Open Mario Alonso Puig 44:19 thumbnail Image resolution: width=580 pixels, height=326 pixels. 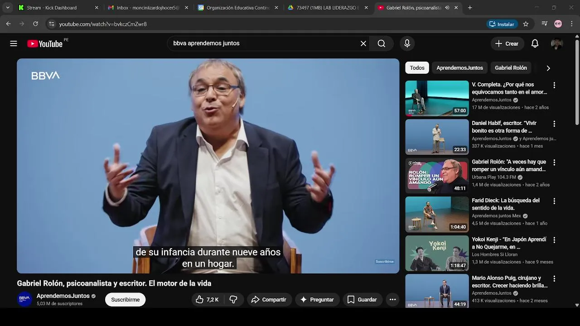pos(437,291)
